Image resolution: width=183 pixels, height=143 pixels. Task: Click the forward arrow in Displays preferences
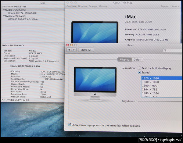(x=74, y=50)
